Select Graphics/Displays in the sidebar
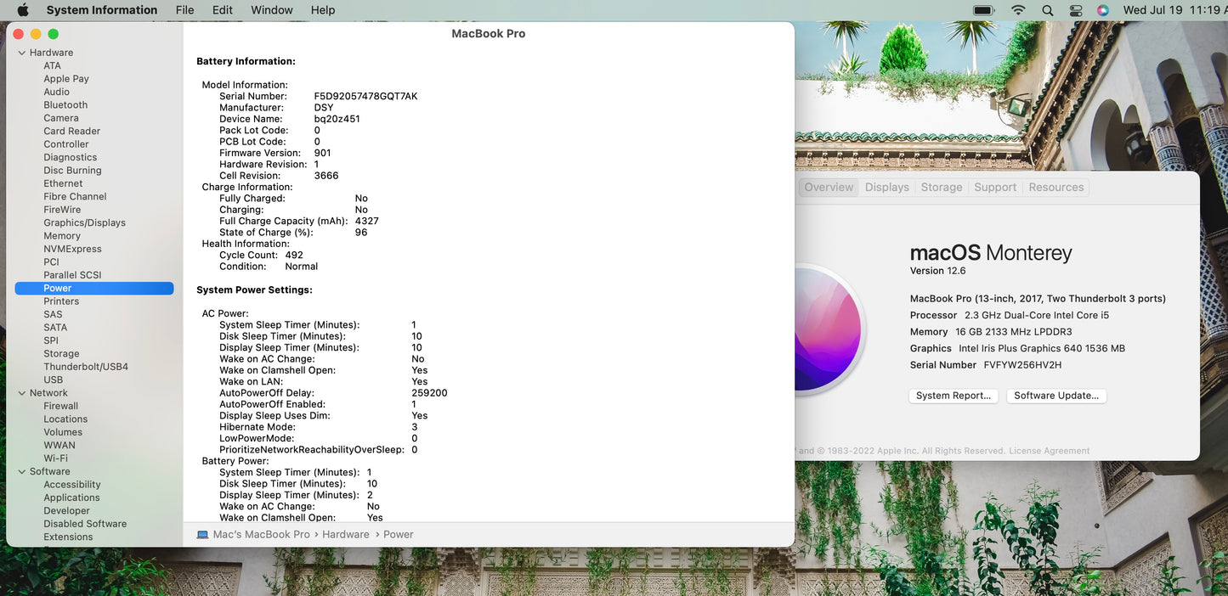The image size is (1228, 596). [x=84, y=223]
